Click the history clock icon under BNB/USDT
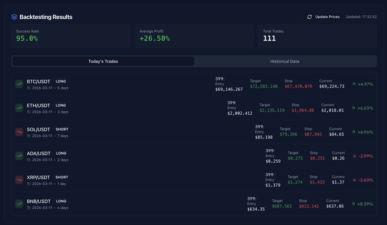Screen dimensions: 387x225 coord(29,208)
